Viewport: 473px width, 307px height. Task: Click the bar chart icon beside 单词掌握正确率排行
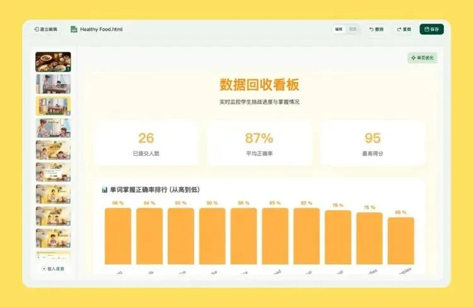pos(104,190)
